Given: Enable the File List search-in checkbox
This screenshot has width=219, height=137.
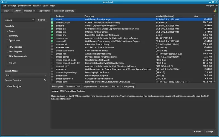Looking at the screenshot, I should click(7, 63).
